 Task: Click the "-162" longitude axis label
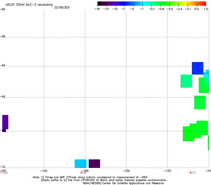click(44, 171)
